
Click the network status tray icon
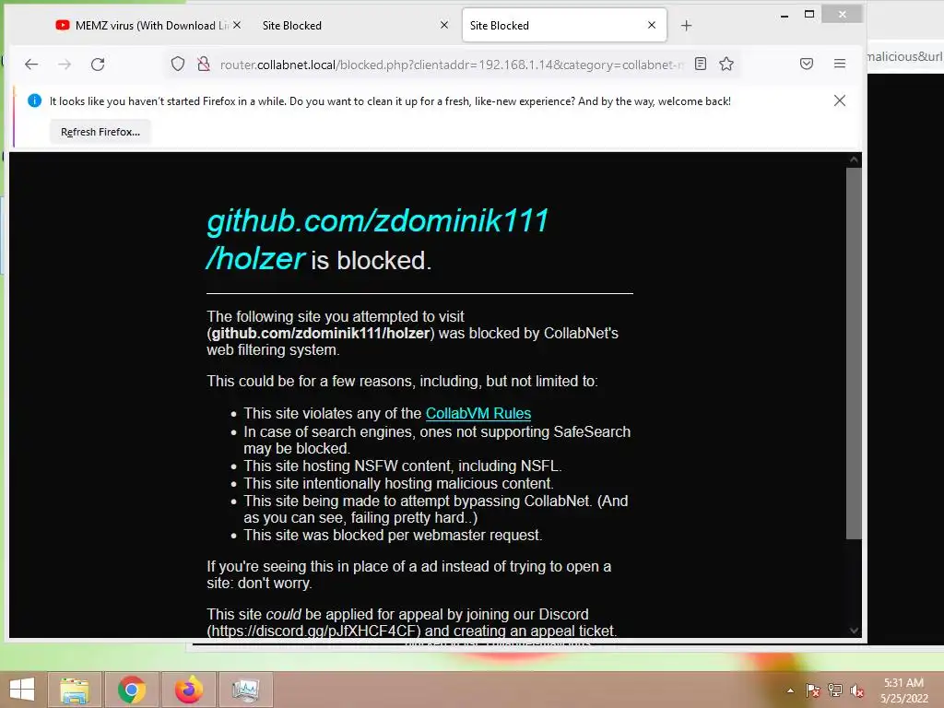pos(835,690)
